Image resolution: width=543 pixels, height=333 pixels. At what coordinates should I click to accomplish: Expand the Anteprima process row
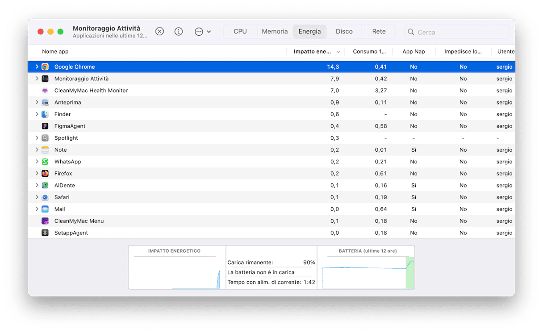click(37, 102)
